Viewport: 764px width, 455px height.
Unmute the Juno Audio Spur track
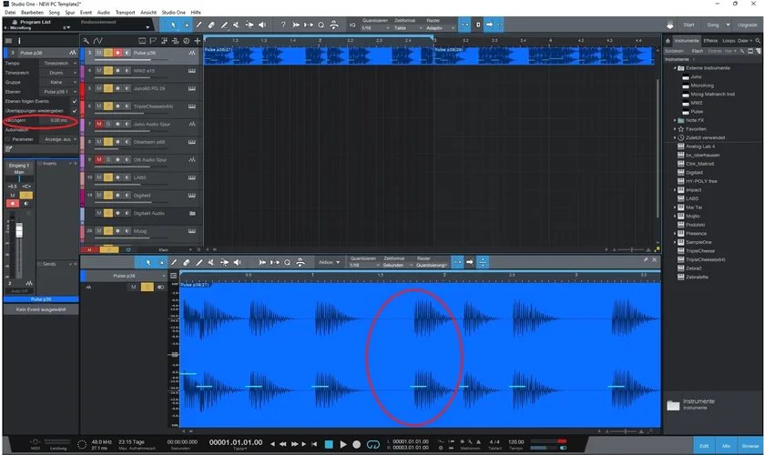pyautogui.click(x=97, y=124)
